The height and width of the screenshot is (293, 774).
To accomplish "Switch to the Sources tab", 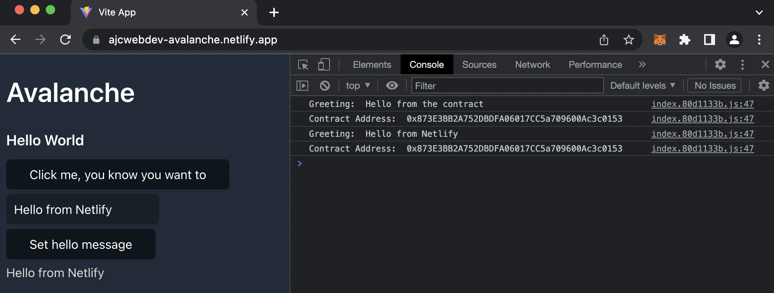I will 479,65.
